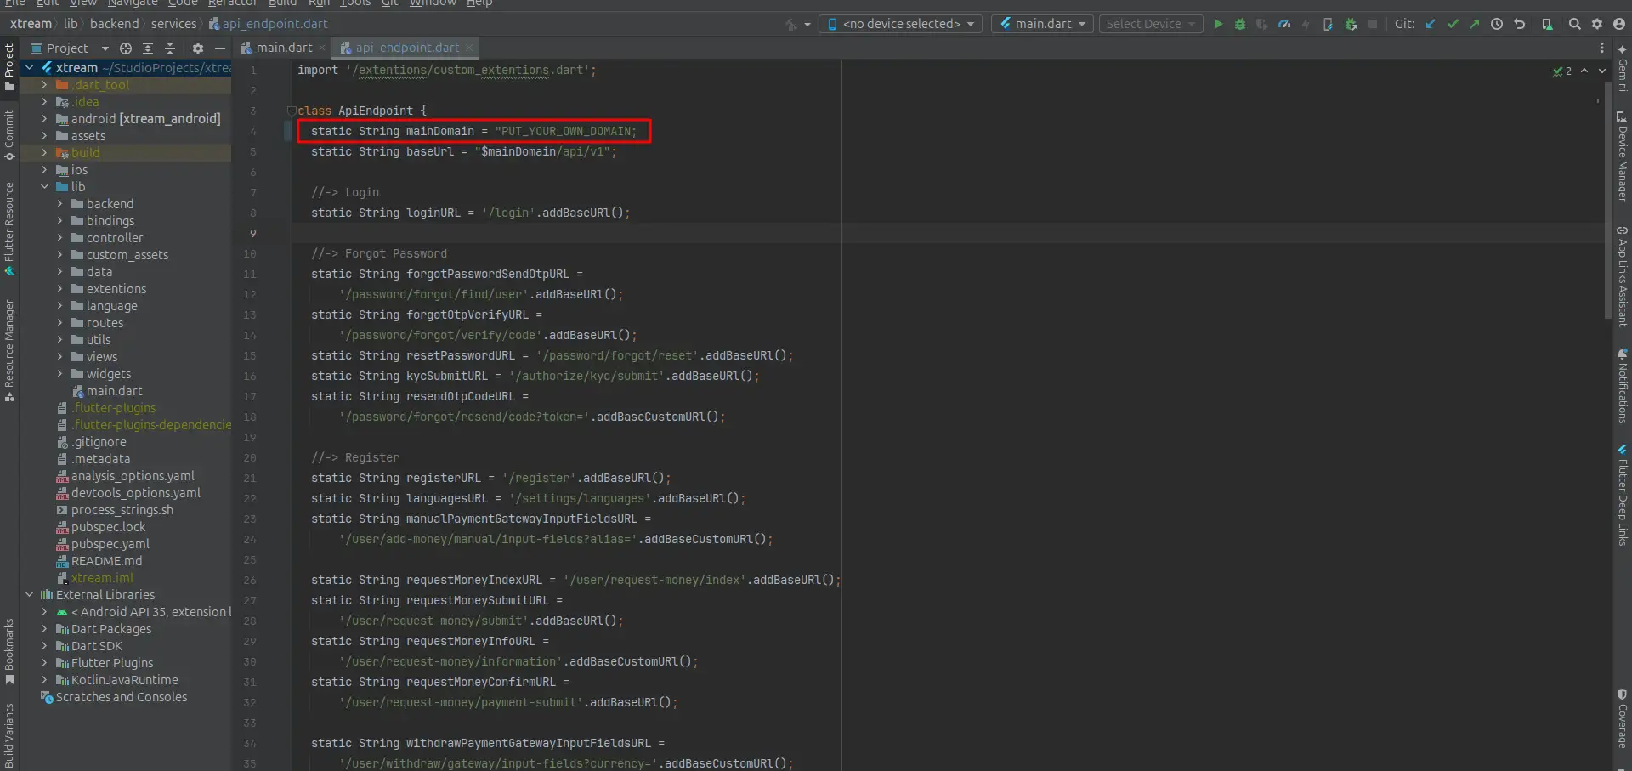
Task: Expand the android [xtream_android] folder
Action: pos(44,119)
